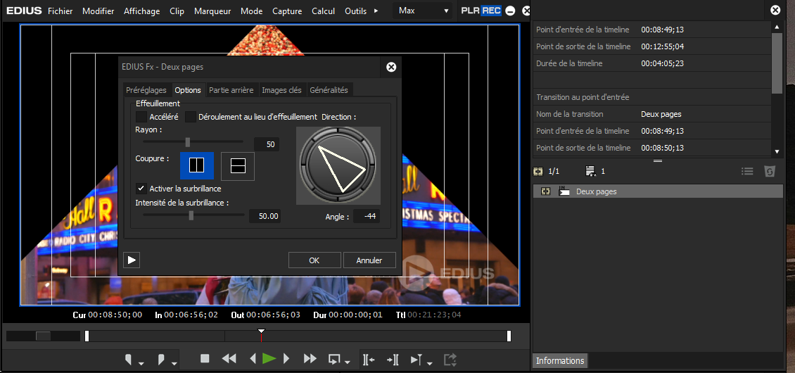Step back to the previous frame

point(253,359)
